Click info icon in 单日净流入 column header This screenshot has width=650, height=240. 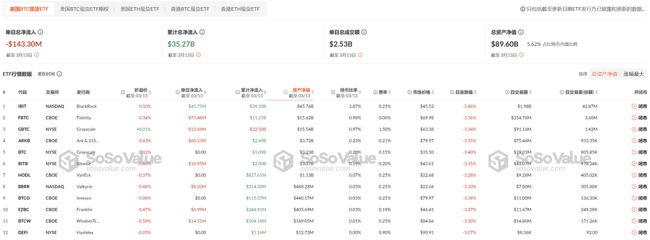point(178,93)
